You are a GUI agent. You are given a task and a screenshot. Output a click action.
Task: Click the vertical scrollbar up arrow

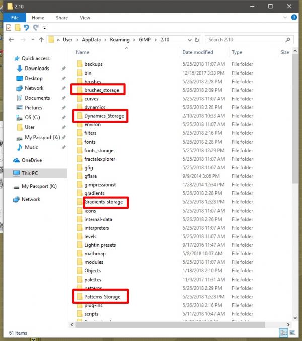point(295,51)
